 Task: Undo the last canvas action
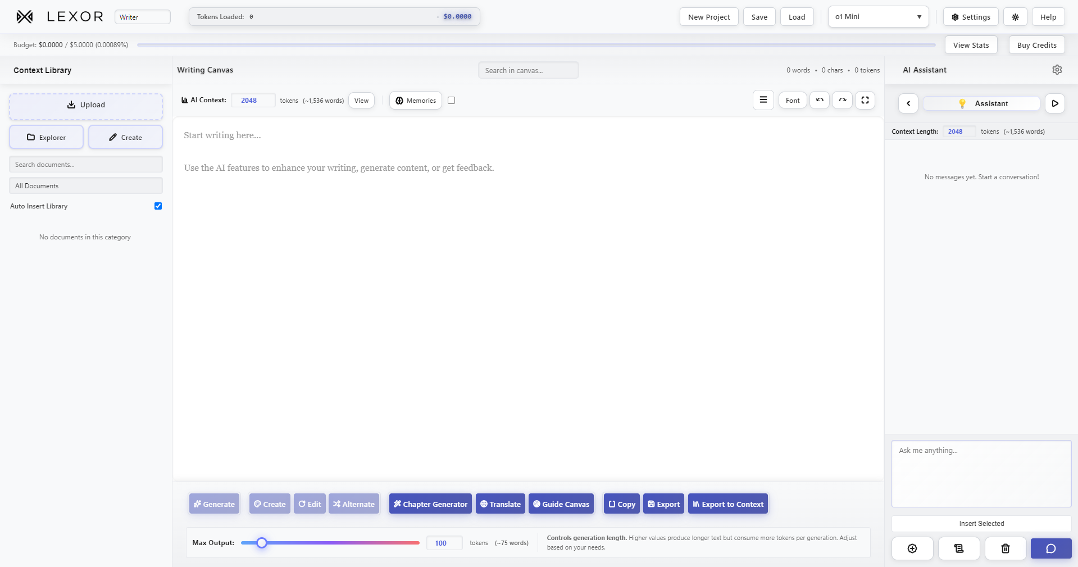[x=819, y=100]
